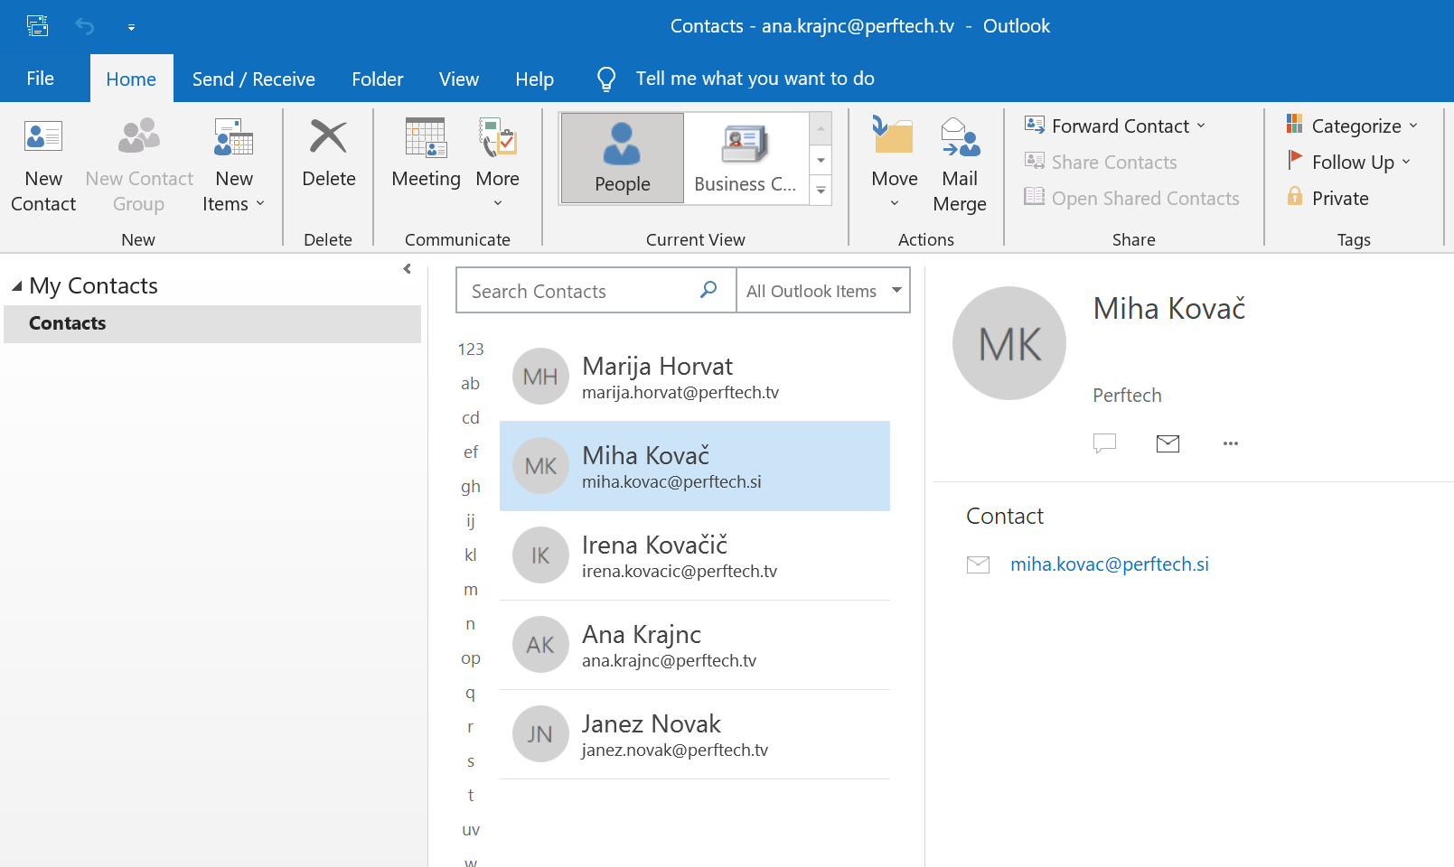Send email via envelope icon
The height and width of the screenshot is (867, 1454).
point(1168,443)
